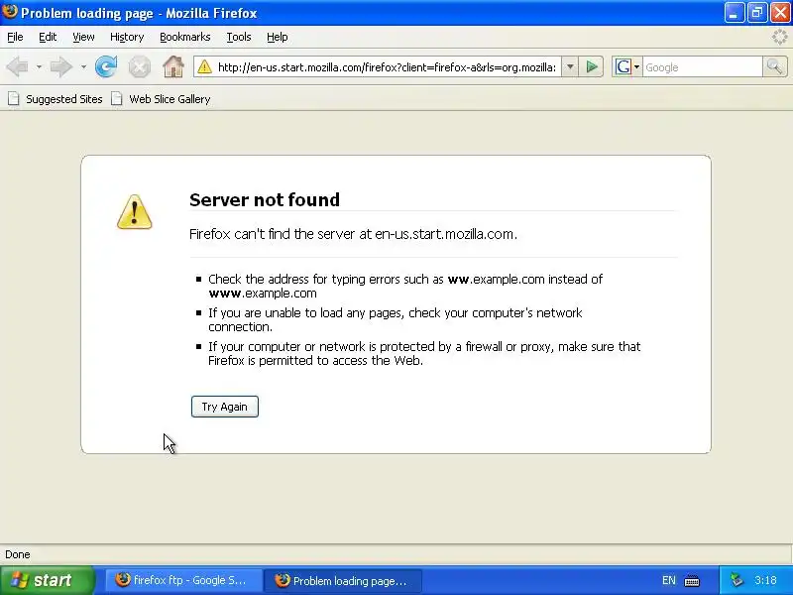Screen dimensions: 793x595
Task: Click the keyboard icon in taskbar
Action: (692, 580)
